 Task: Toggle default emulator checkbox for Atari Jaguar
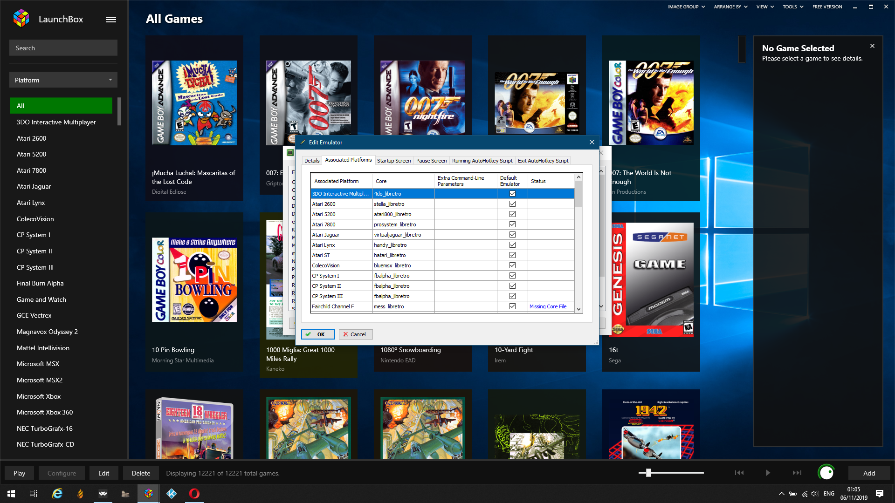pyautogui.click(x=512, y=235)
